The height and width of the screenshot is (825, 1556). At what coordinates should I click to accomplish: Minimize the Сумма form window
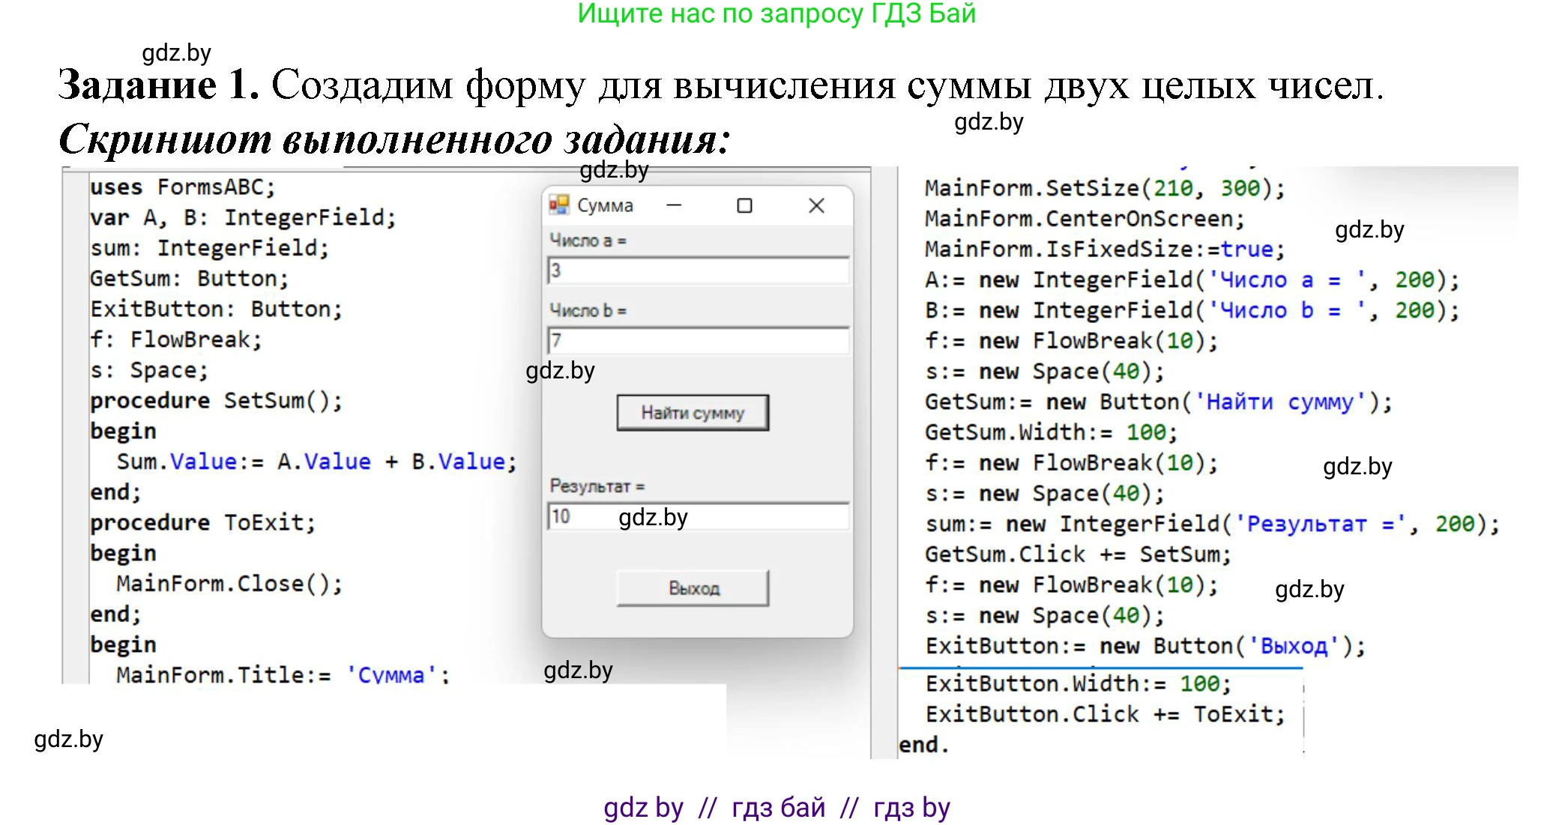(x=674, y=205)
